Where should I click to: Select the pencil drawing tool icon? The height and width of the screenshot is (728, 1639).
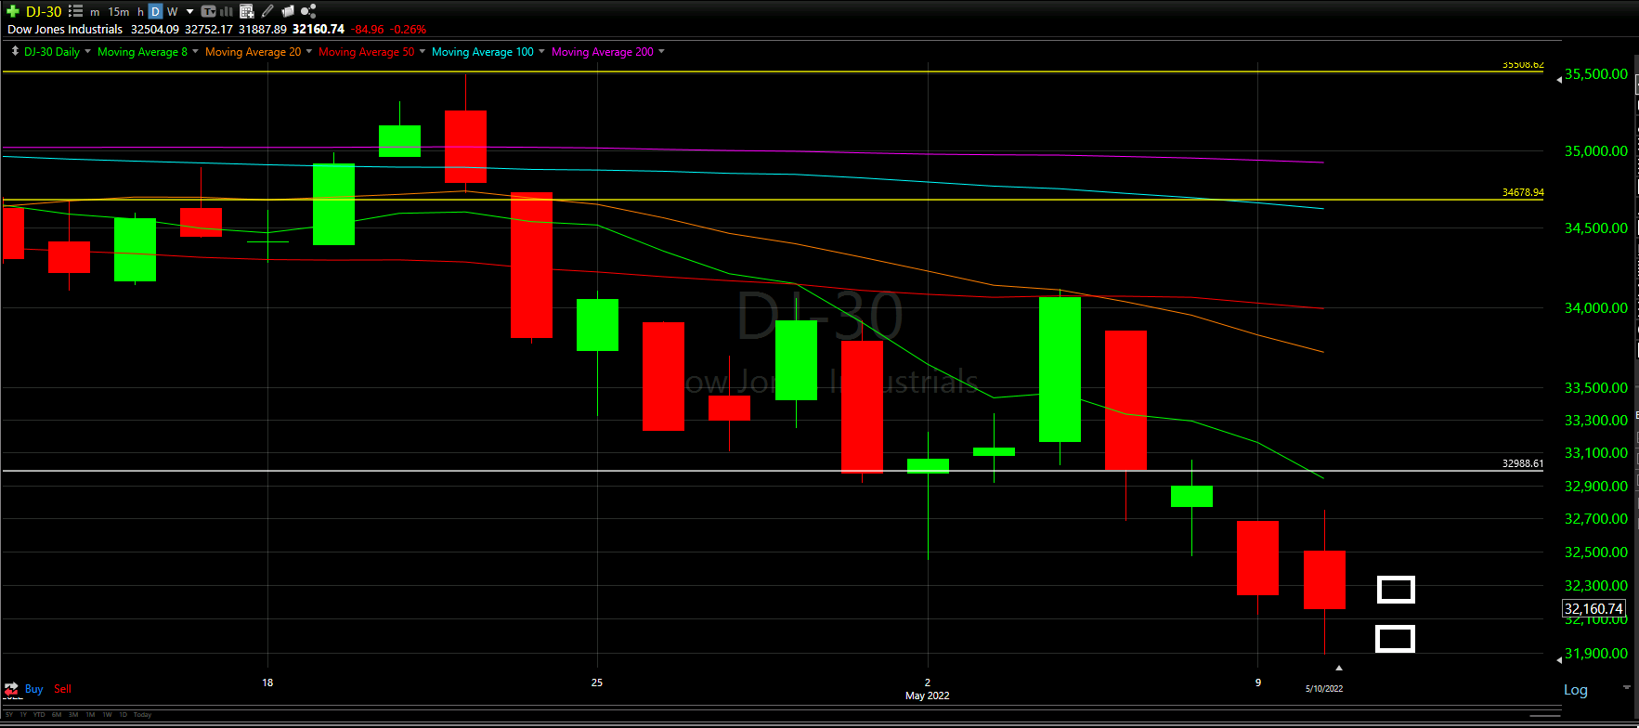[x=267, y=11]
